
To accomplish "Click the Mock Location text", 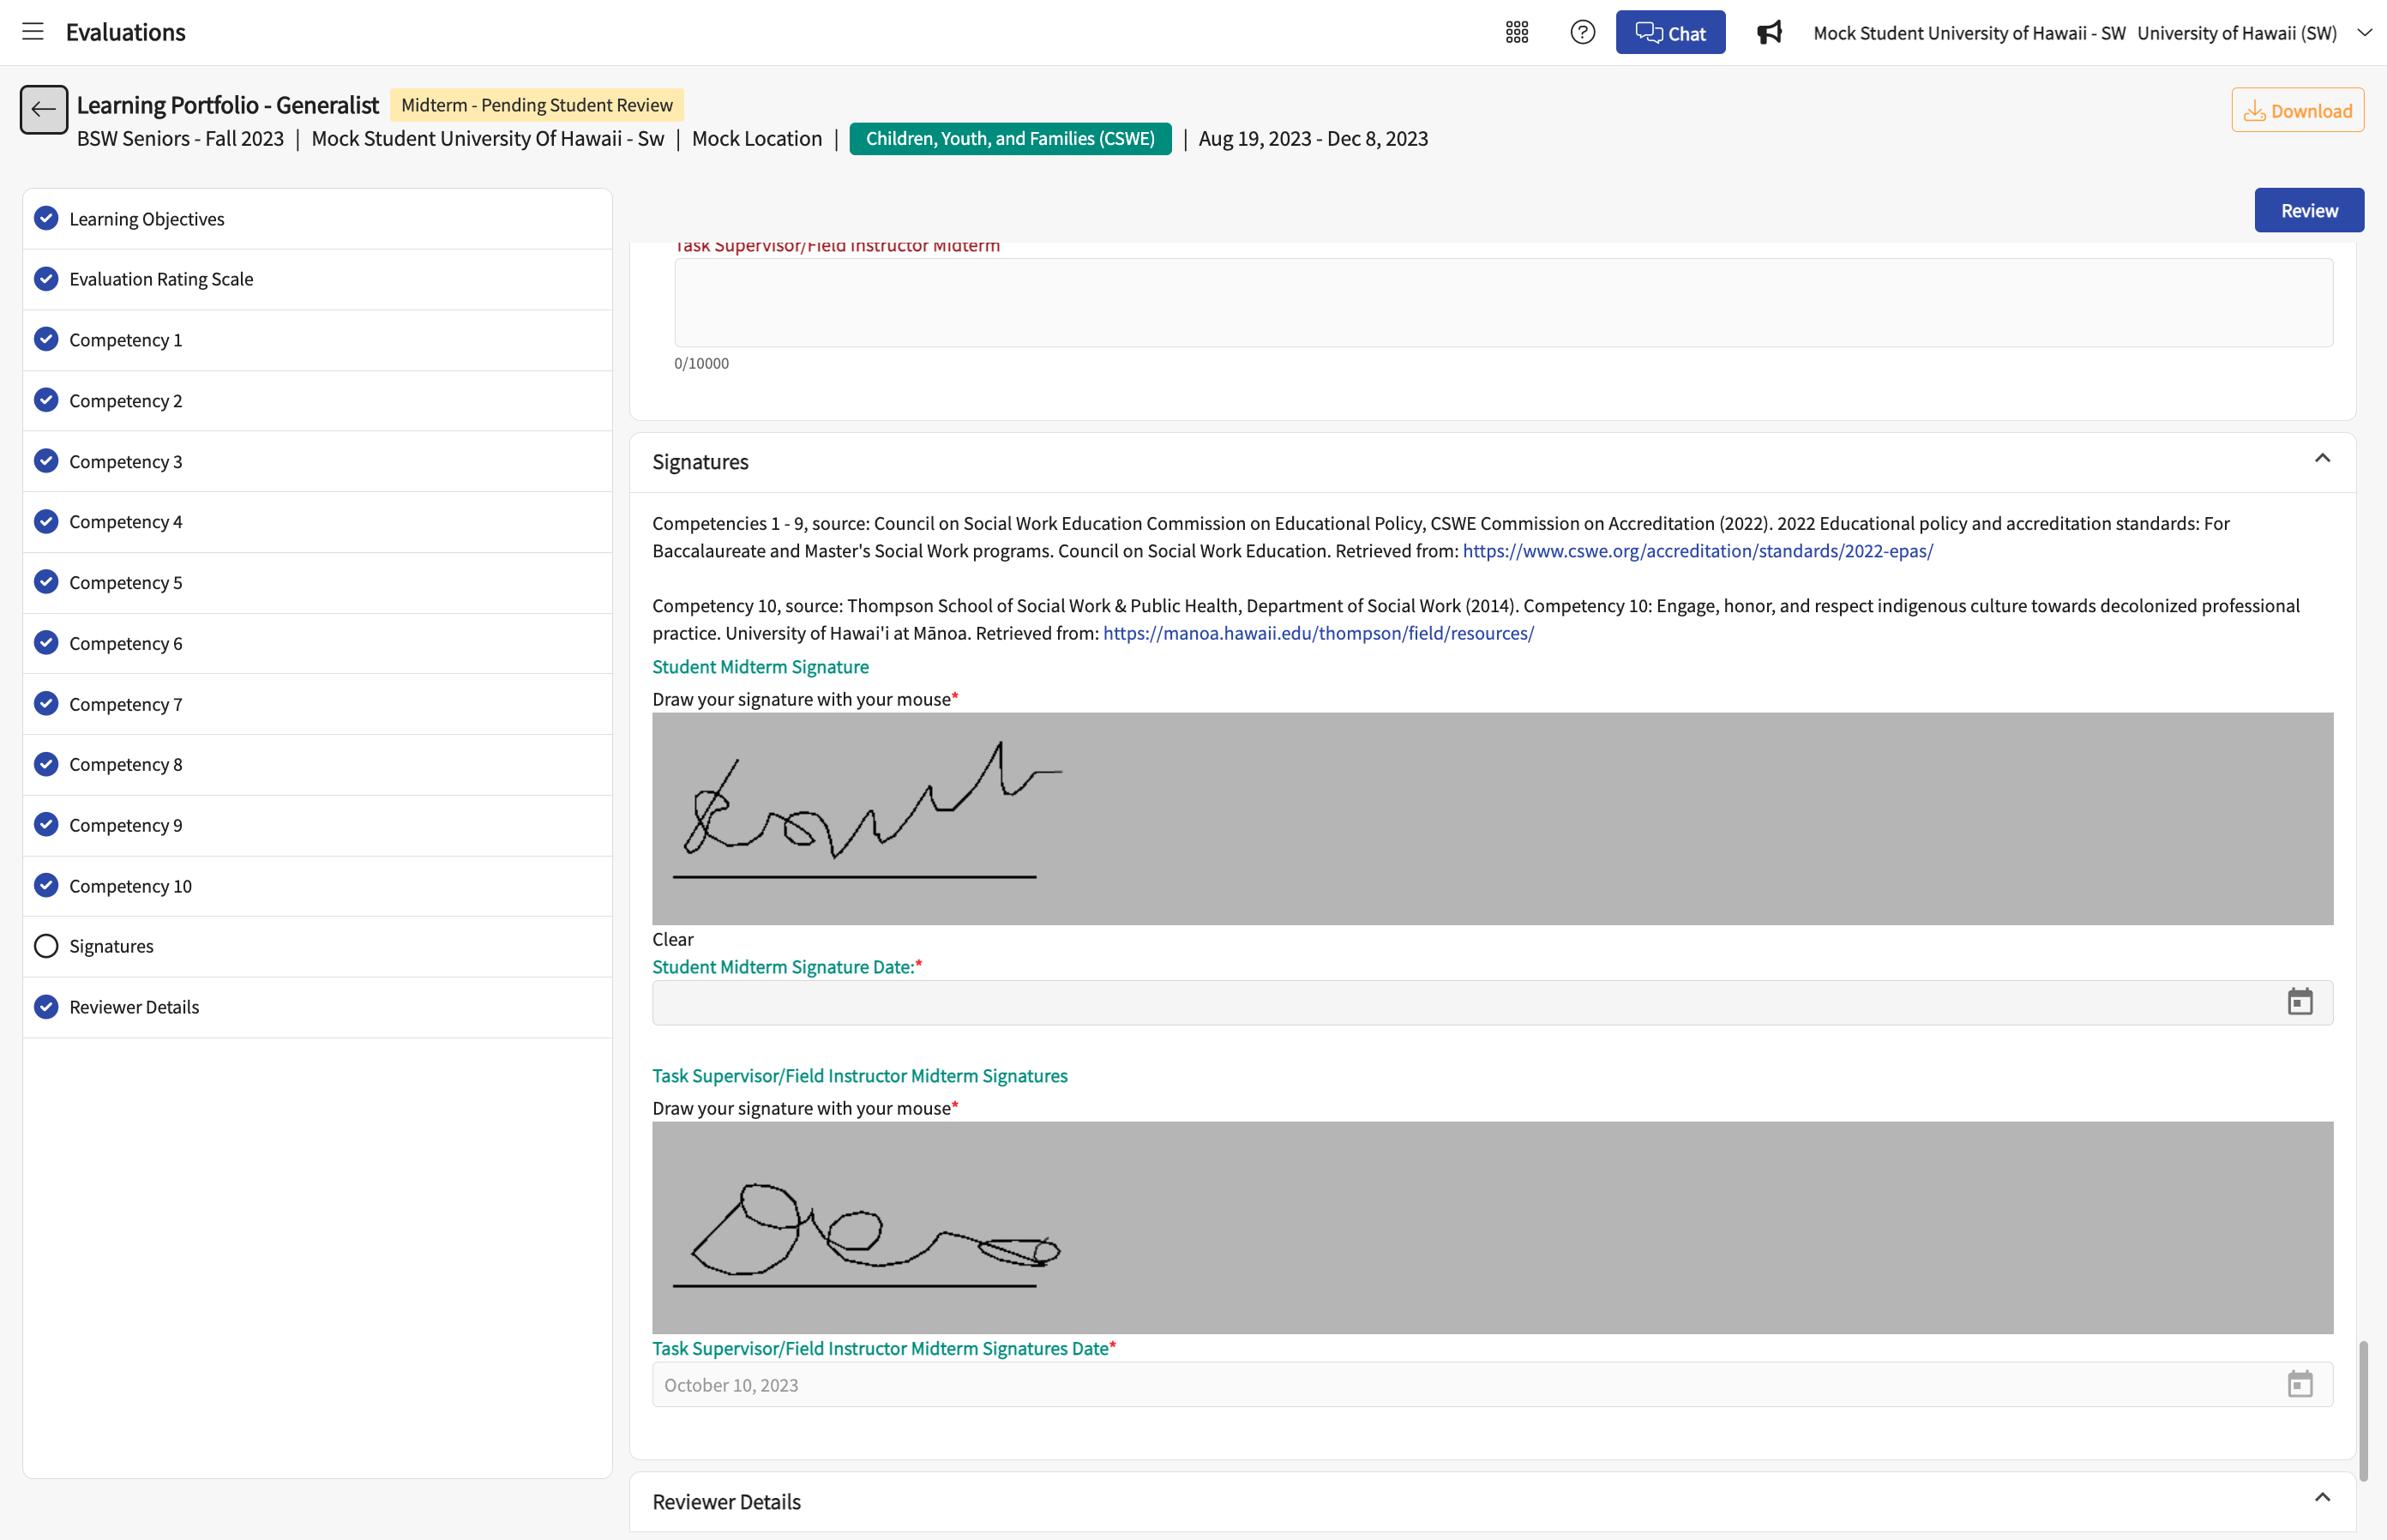I will pos(757,138).
